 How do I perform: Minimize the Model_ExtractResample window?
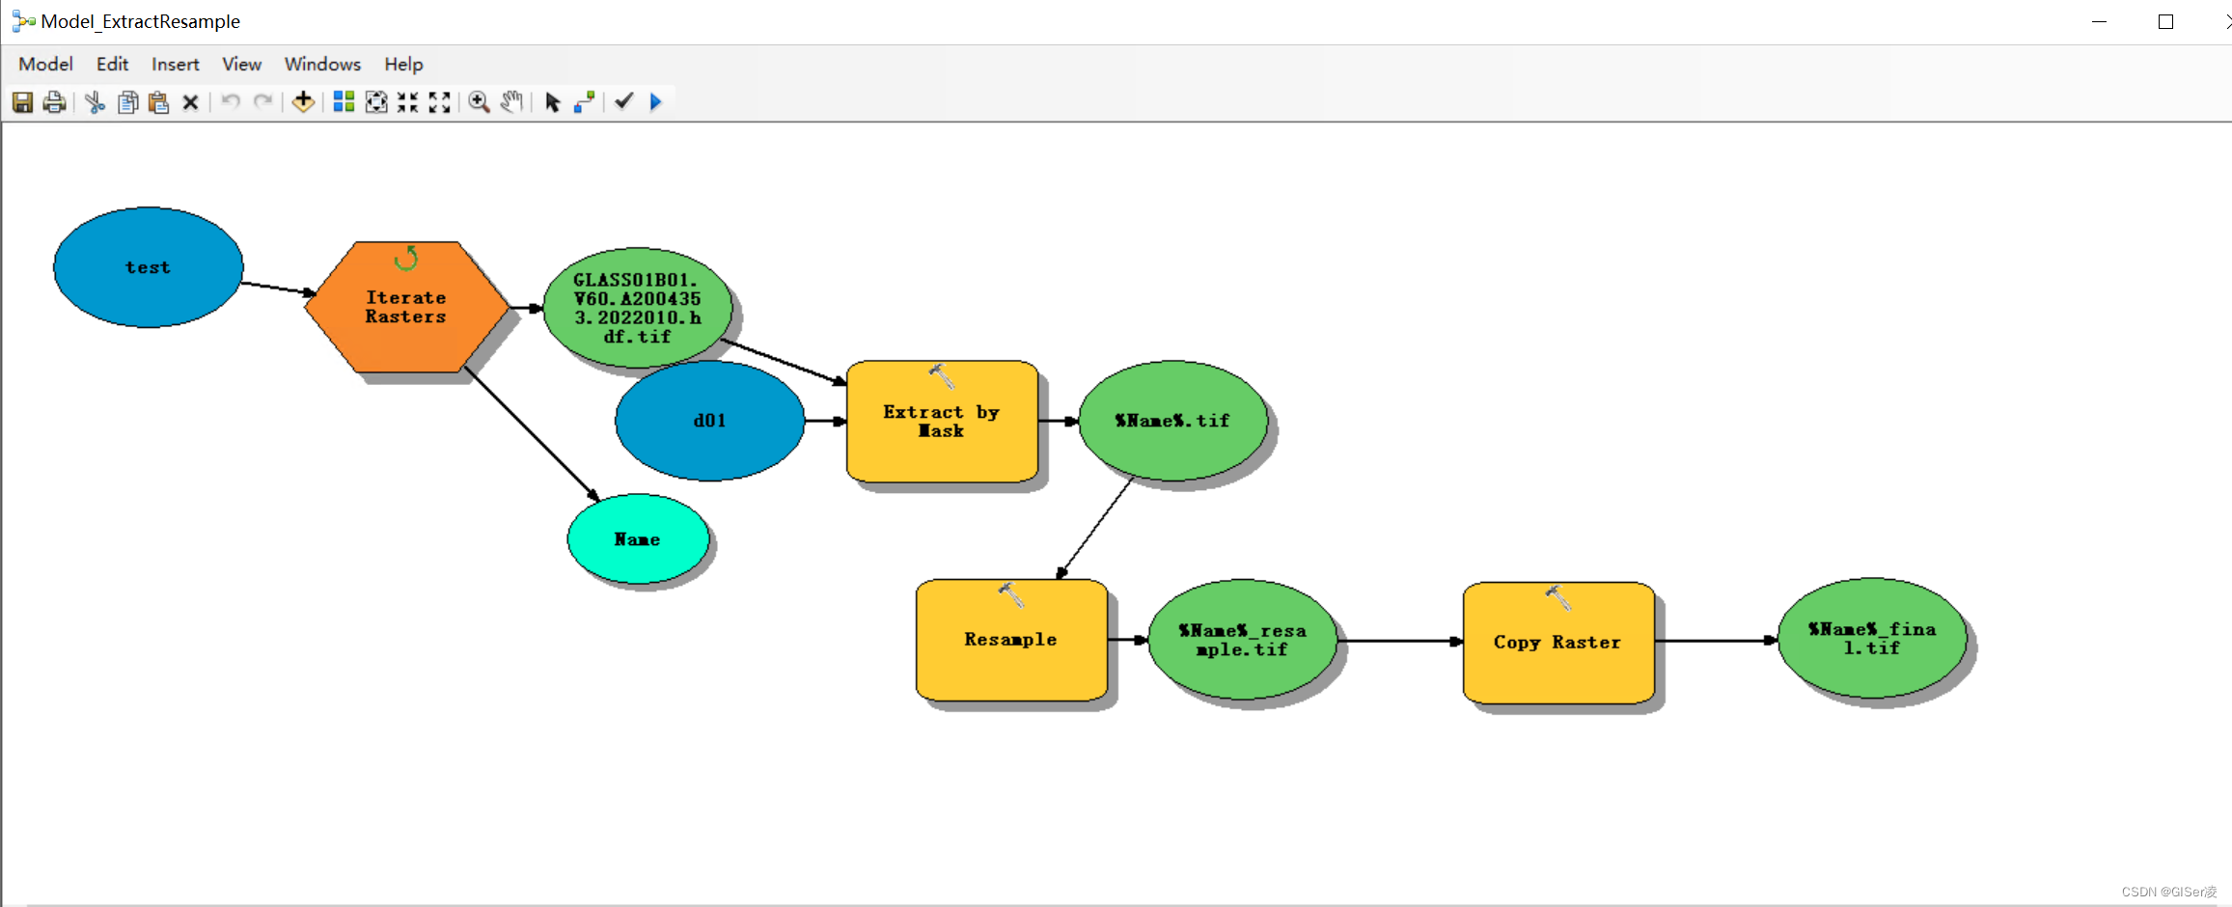pos(2099,21)
